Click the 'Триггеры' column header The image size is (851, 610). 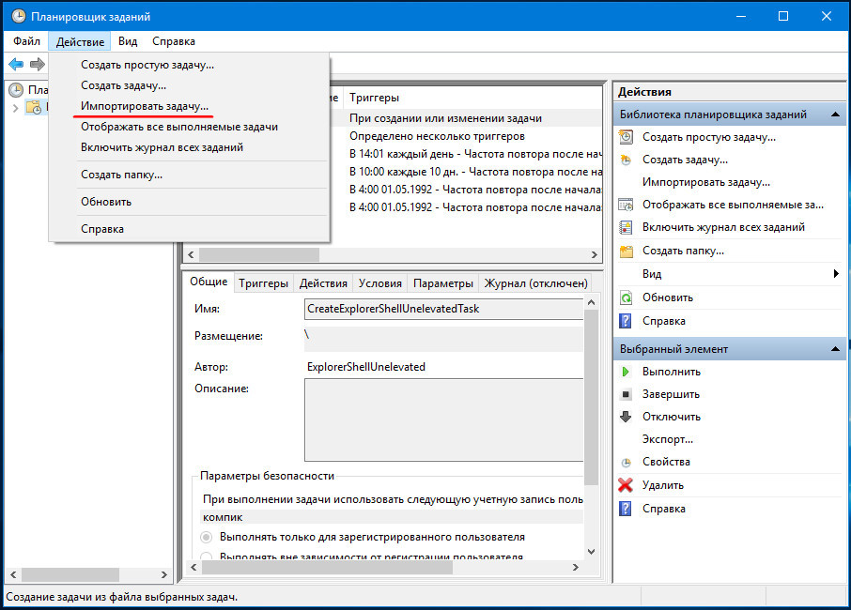point(472,98)
